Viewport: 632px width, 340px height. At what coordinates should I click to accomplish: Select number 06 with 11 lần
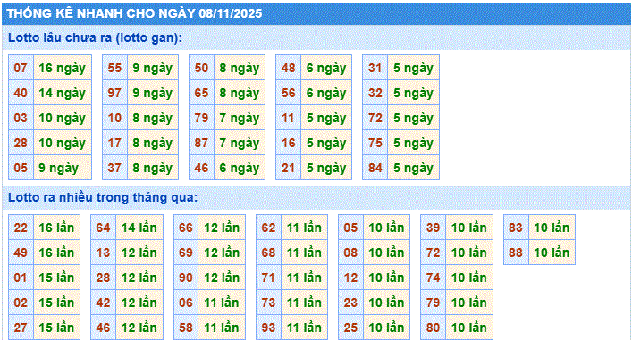[186, 303]
